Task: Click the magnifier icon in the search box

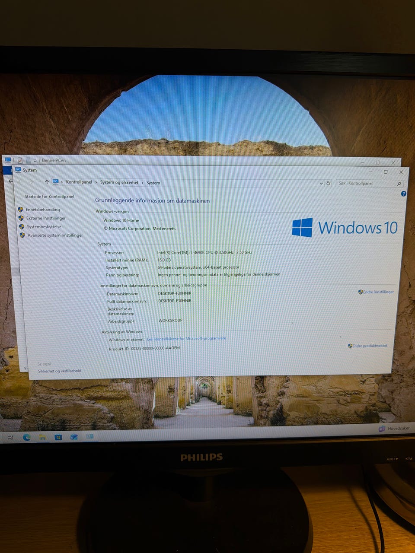Action: (399, 184)
